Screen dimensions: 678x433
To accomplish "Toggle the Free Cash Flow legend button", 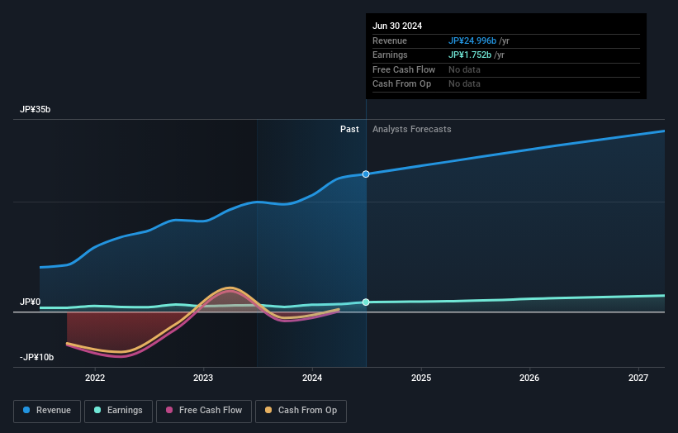I will point(204,411).
